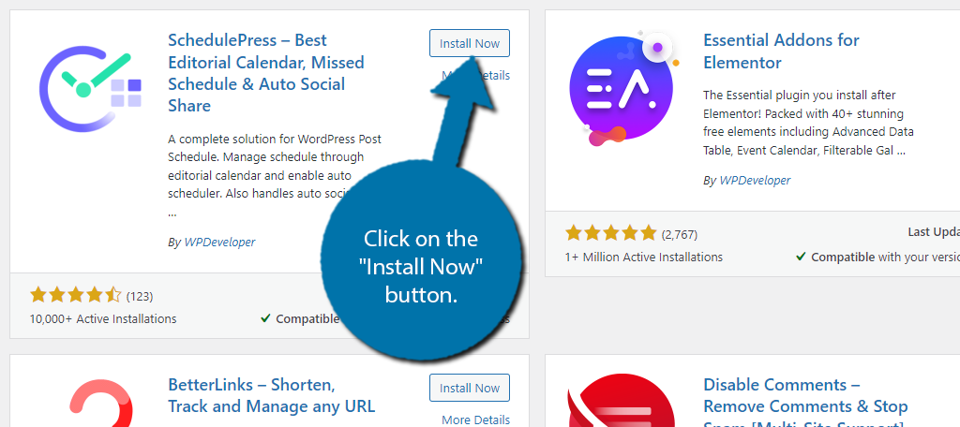Open the Disable Comments plugin title link
This screenshot has width=960, height=427.
pos(805,401)
